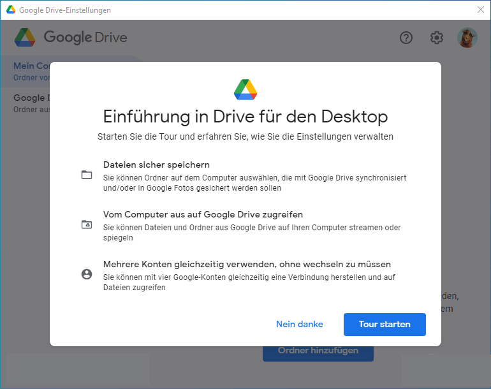
Task: Click the text Vom Computer aus auf Google Drive zugreifen
Action: tap(203, 214)
